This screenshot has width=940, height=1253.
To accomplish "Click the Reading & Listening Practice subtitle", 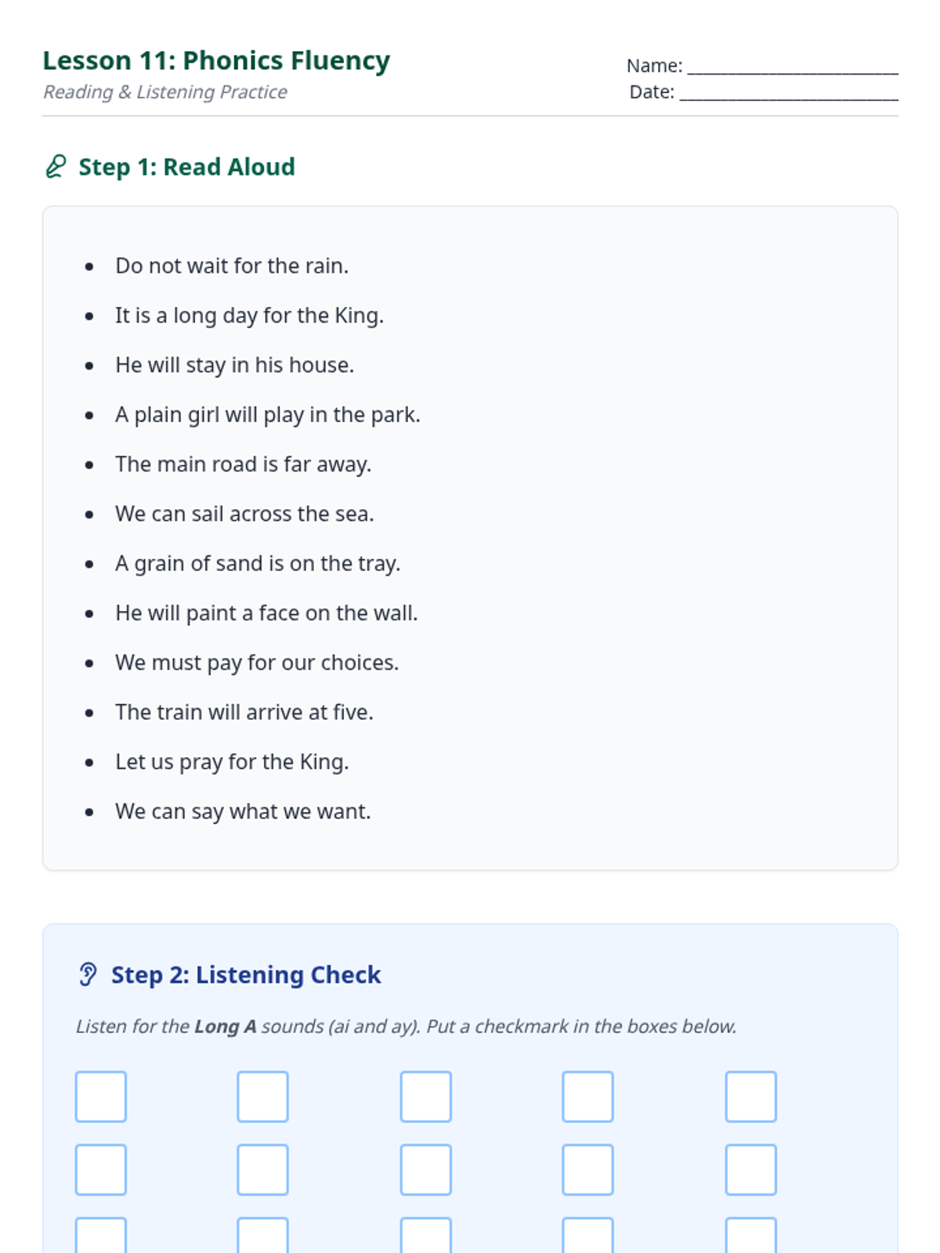I will tap(165, 92).
